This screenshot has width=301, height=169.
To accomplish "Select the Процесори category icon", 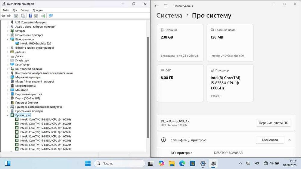I will (x=12, y=115).
